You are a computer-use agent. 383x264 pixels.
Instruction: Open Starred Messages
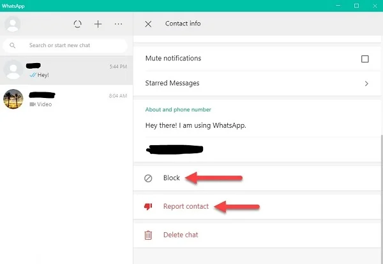pos(257,83)
